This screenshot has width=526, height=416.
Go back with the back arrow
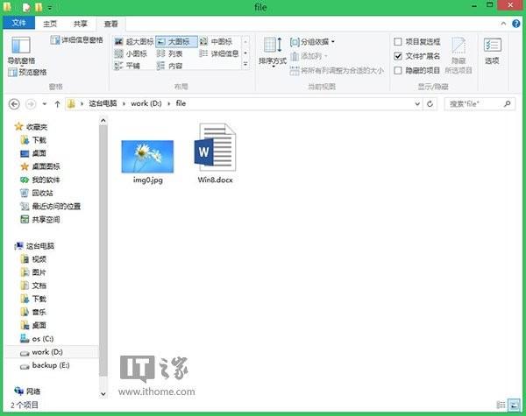14,104
